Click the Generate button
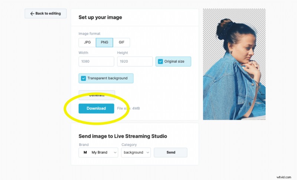This screenshot has height=180, width=297. coord(97,95)
